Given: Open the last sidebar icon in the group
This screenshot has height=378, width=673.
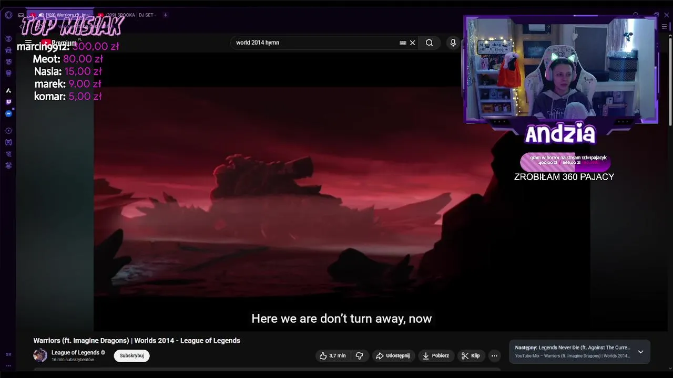Looking at the screenshot, I should (8, 165).
